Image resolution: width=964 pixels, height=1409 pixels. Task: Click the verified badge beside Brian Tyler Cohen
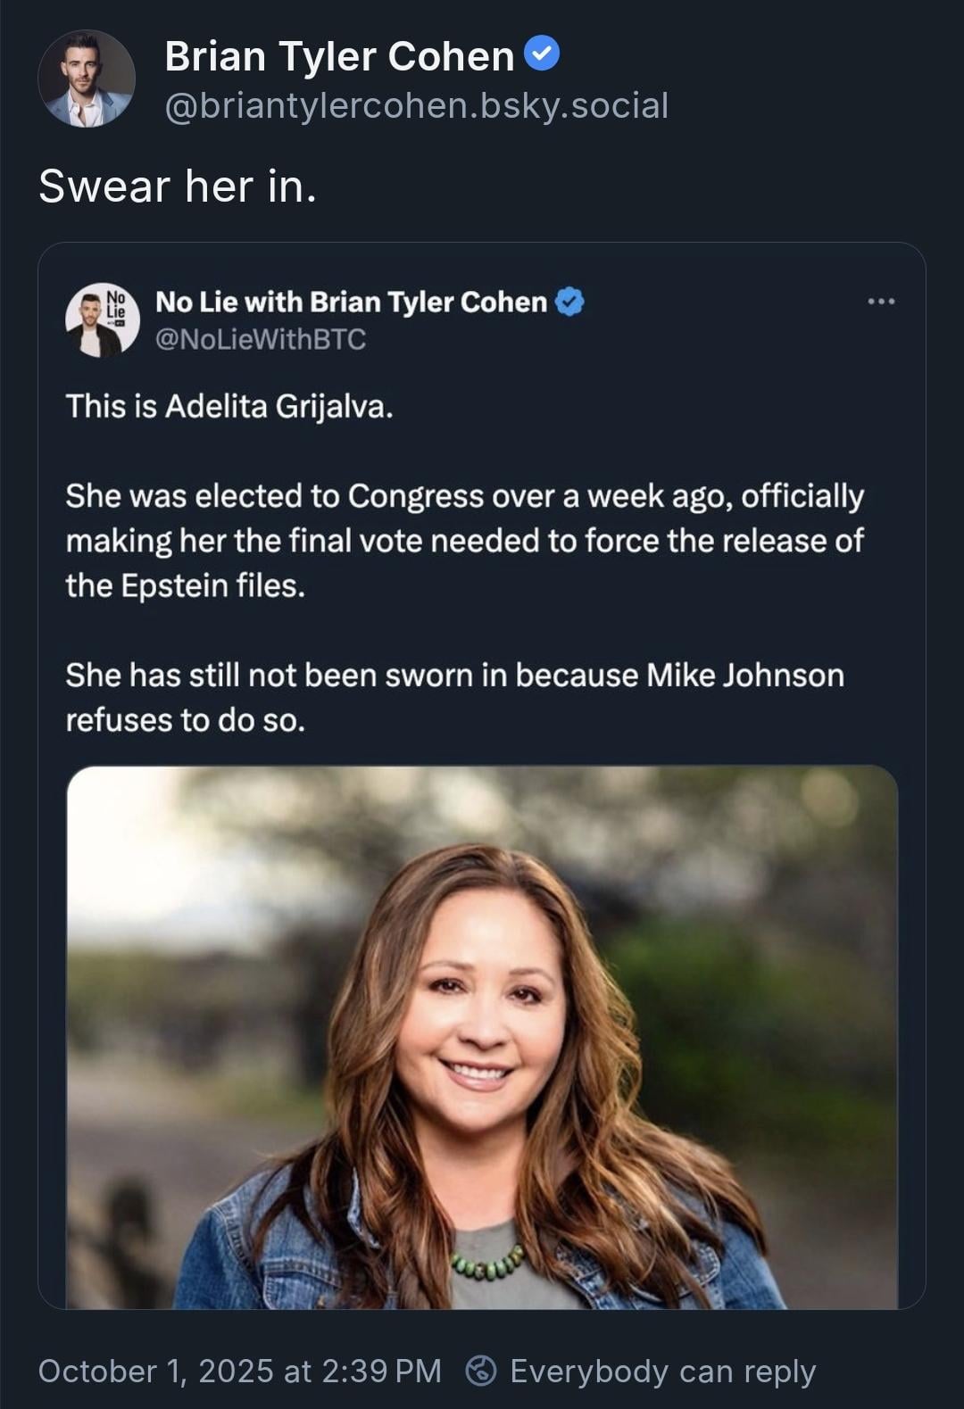(x=542, y=54)
